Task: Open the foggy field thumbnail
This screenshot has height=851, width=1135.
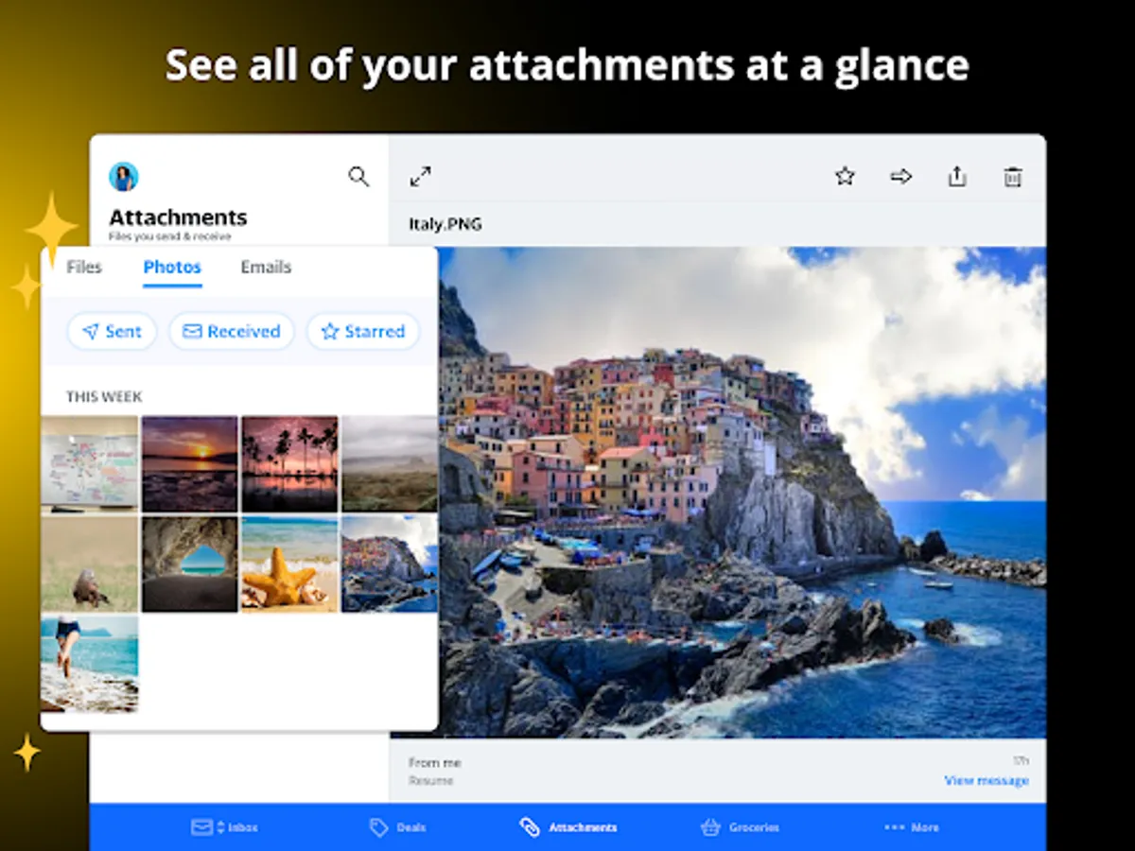Action: point(390,464)
